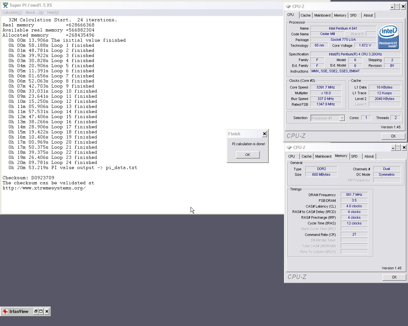Minimize the lower CPU-Z Memory window
The width and height of the screenshot is (408, 326).
[393, 147]
